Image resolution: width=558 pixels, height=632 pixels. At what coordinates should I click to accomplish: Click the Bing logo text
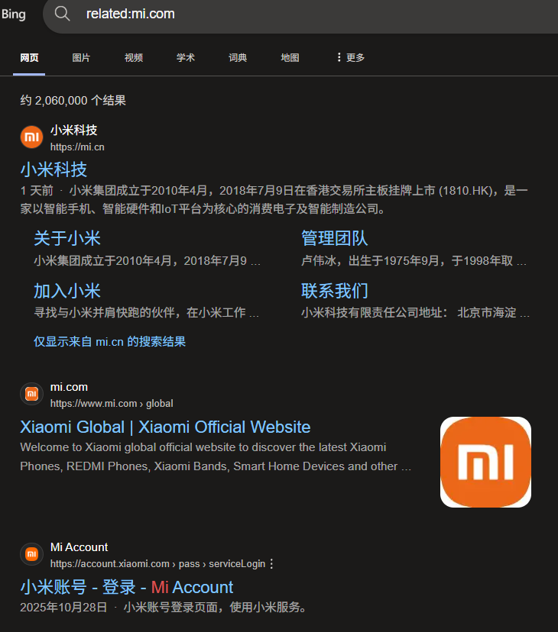coord(13,15)
